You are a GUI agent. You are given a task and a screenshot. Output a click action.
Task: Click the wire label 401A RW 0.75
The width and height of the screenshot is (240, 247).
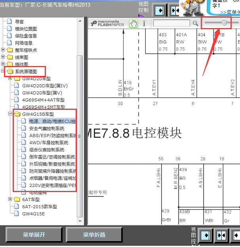(x=181, y=42)
